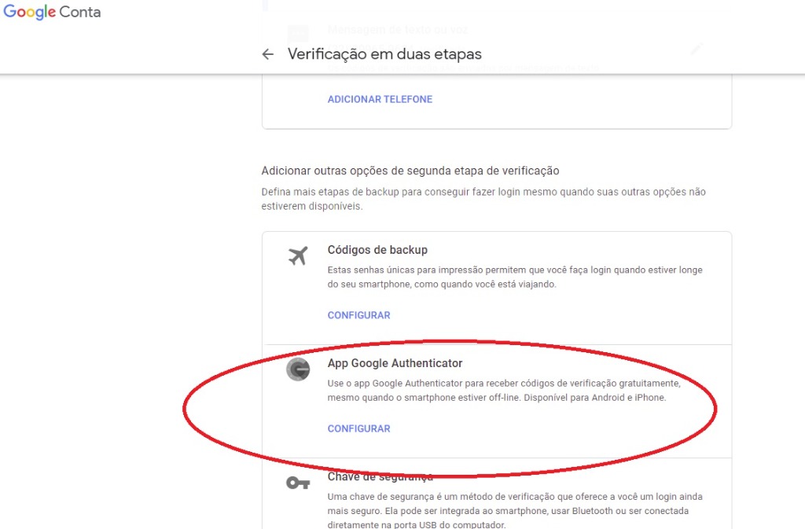Click the back arrow beside the page title
The width and height of the screenshot is (805, 529).
click(268, 54)
